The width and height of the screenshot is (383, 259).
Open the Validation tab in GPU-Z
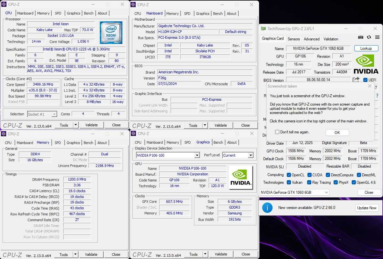[331, 39]
